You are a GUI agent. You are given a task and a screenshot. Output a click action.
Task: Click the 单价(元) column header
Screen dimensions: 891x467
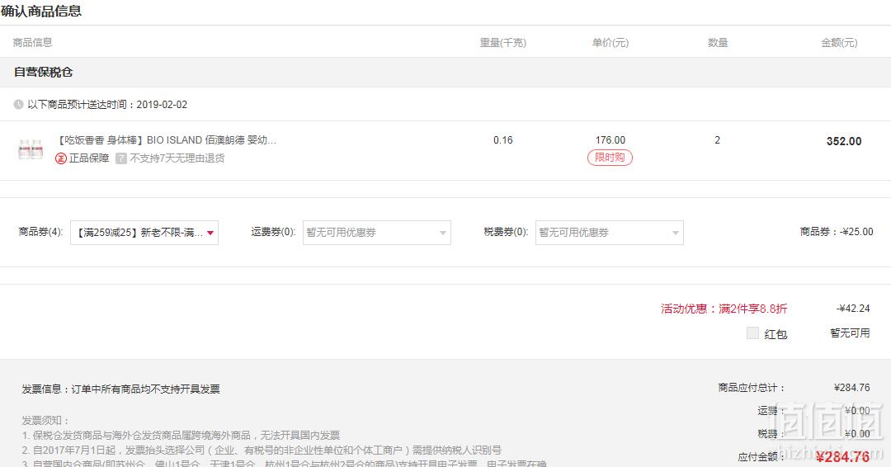pyautogui.click(x=610, y=43)
